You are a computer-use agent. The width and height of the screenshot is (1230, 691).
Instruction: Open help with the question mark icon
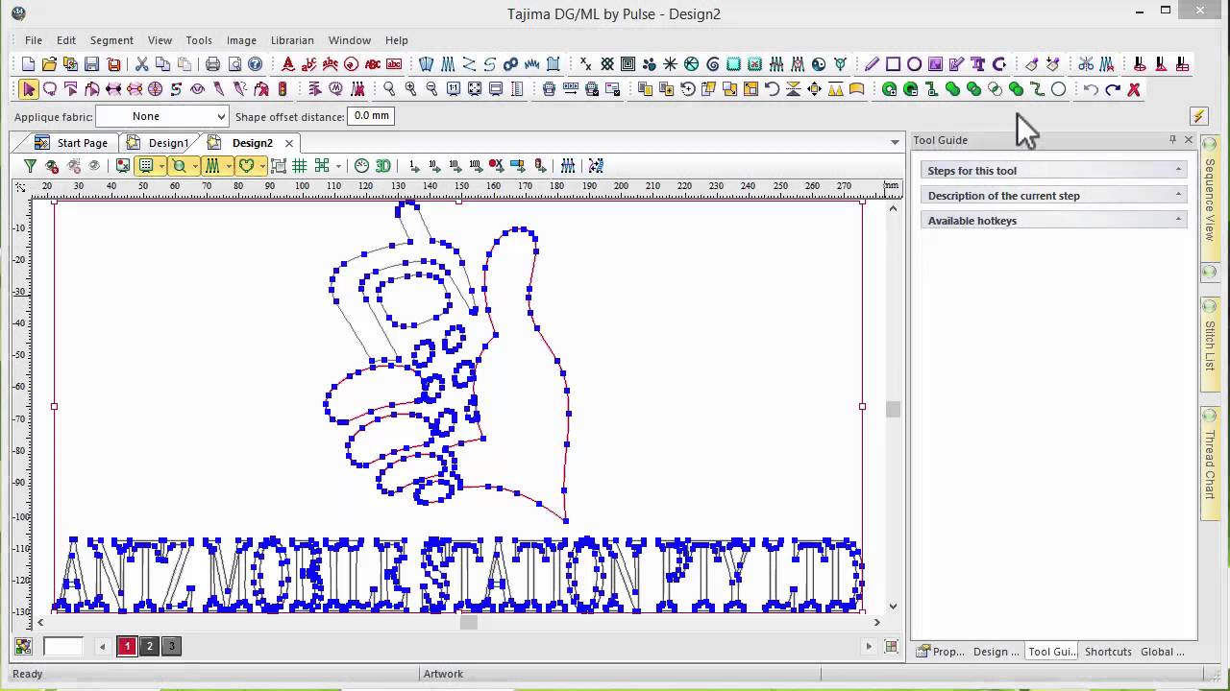[x=256, y=64]
